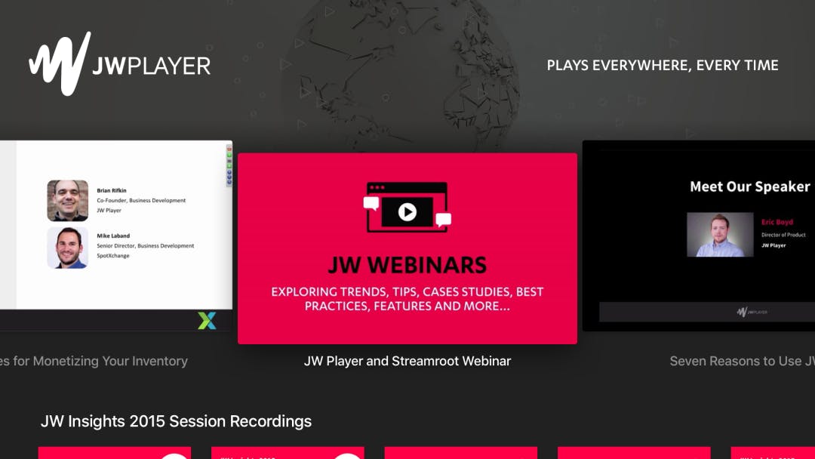Viewport: 815px width, 459px height.
Task: Open the Meet Our Speaker video thumbnail
Action: [699, 236]
